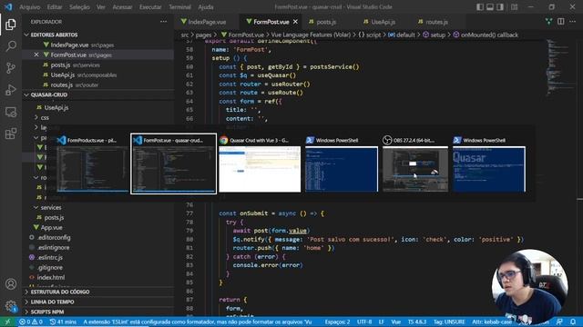Toggle secondary side bar layout icon
583x327 pixels.
click(x=500, y=6)
